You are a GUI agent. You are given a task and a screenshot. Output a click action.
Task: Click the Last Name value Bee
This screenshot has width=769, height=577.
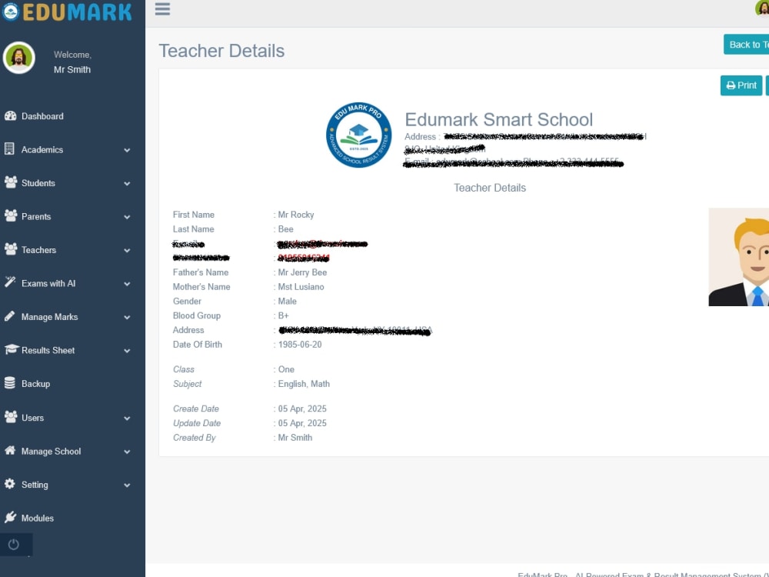285,229
